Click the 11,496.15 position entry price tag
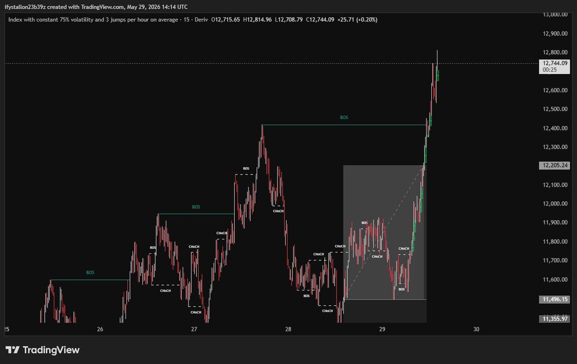577x364 pixels. [554, 300]
